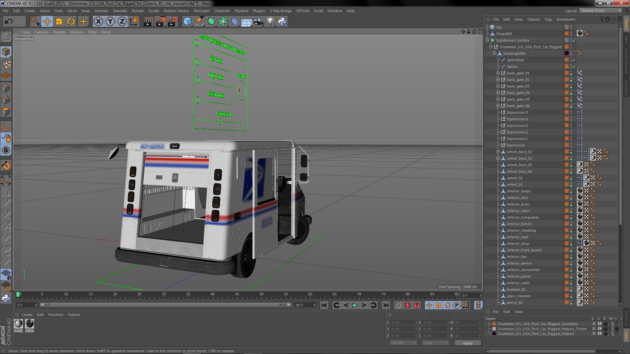Image resolution: width=630 pixels, height=354 pixels.
Task: Open the Object Manager Tags menu
Action: pos(548,19)
